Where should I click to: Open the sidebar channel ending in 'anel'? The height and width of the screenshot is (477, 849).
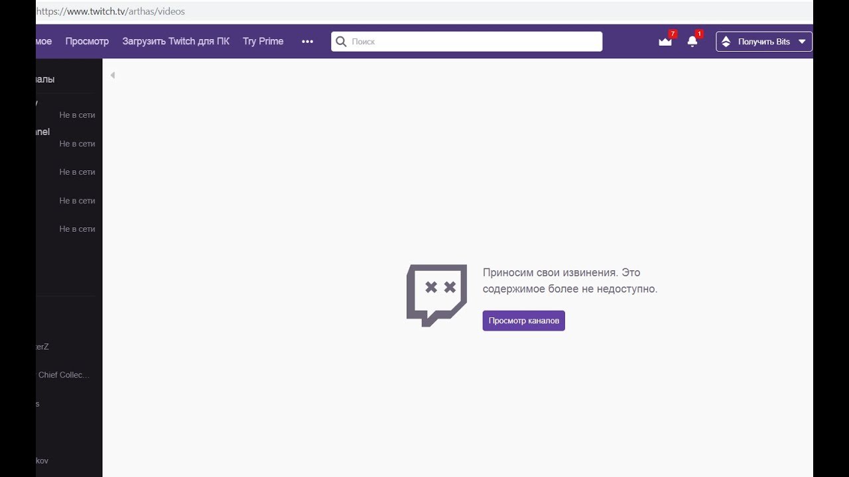[42, 132]
